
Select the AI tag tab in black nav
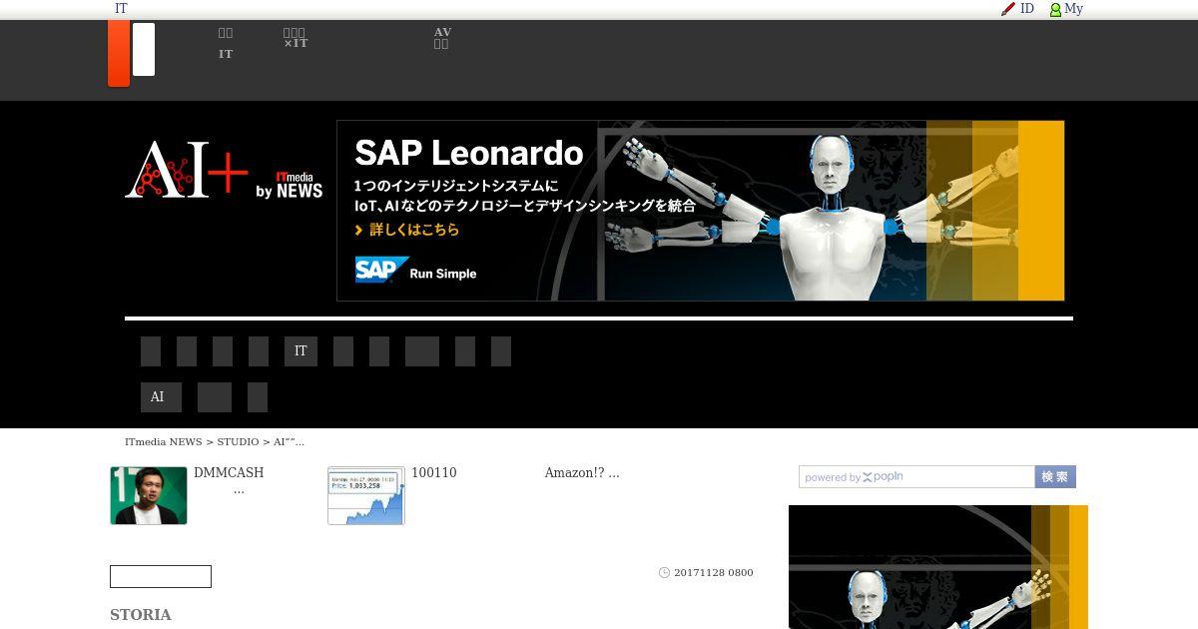click(x=161, y=397)
